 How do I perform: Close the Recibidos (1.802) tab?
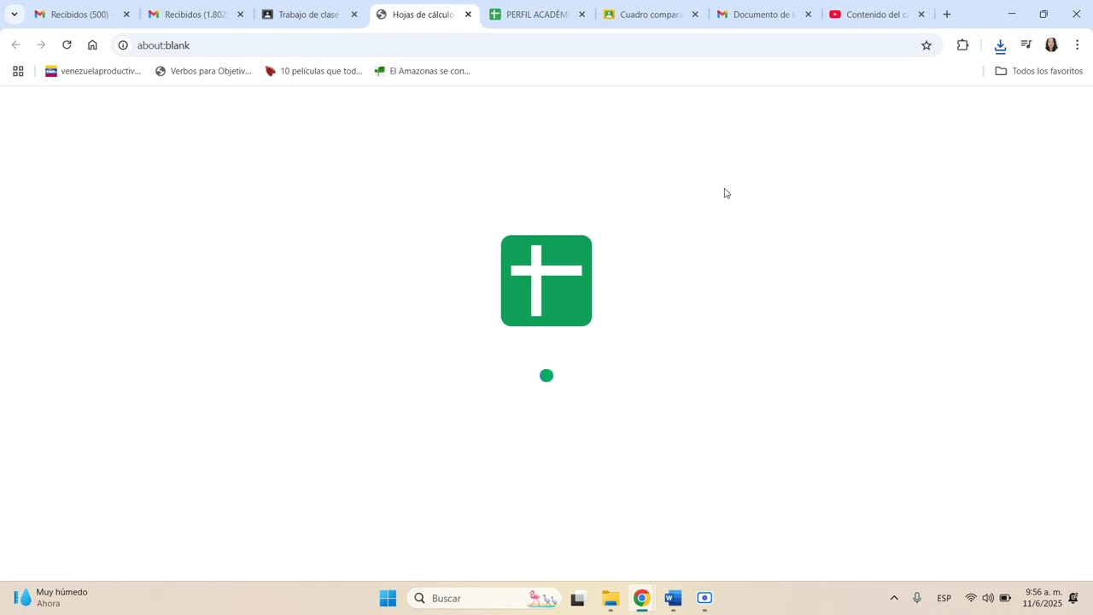coord(240,15)
